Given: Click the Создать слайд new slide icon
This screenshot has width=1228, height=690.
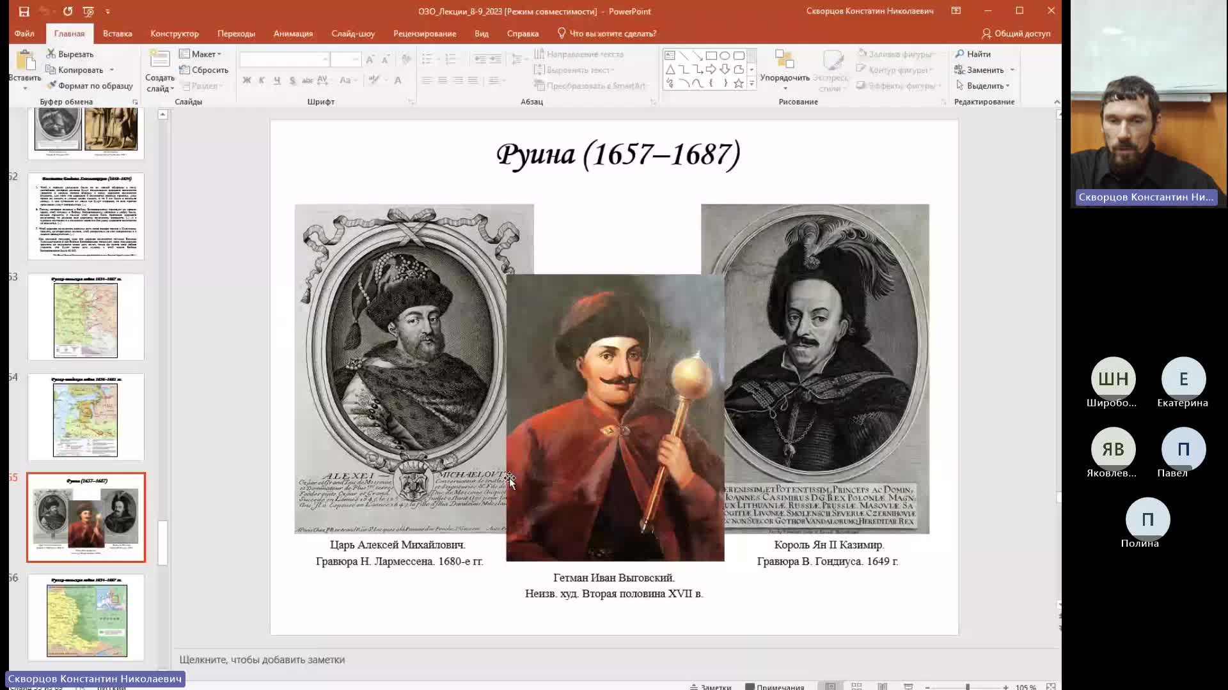Looking at the screenshot, I should coord(160,59).
